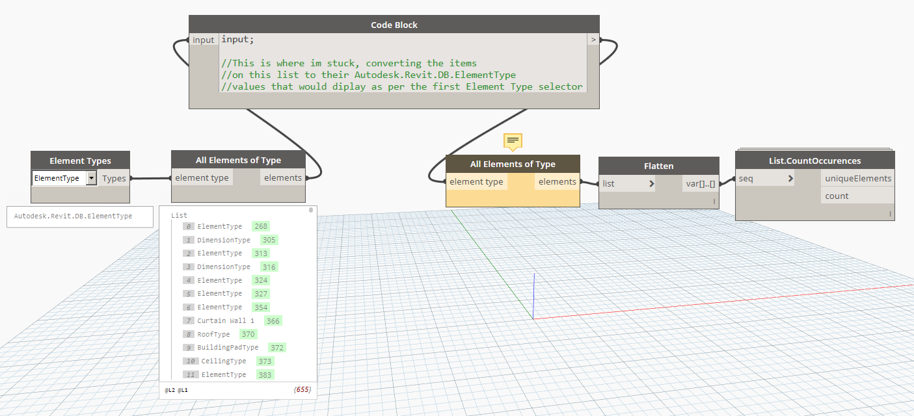The image size is (914, 416).
Task: Click index 0 ElementType item in list
Action: tap(219, 226)
